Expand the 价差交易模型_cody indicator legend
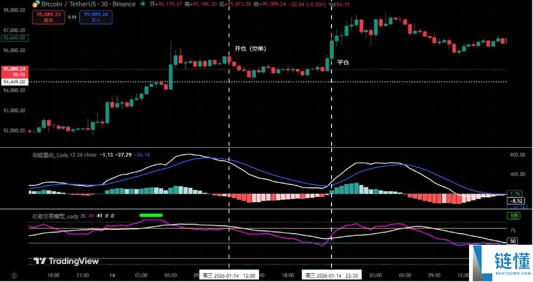The height and width of the screenshot is (282, 533). 59,216
